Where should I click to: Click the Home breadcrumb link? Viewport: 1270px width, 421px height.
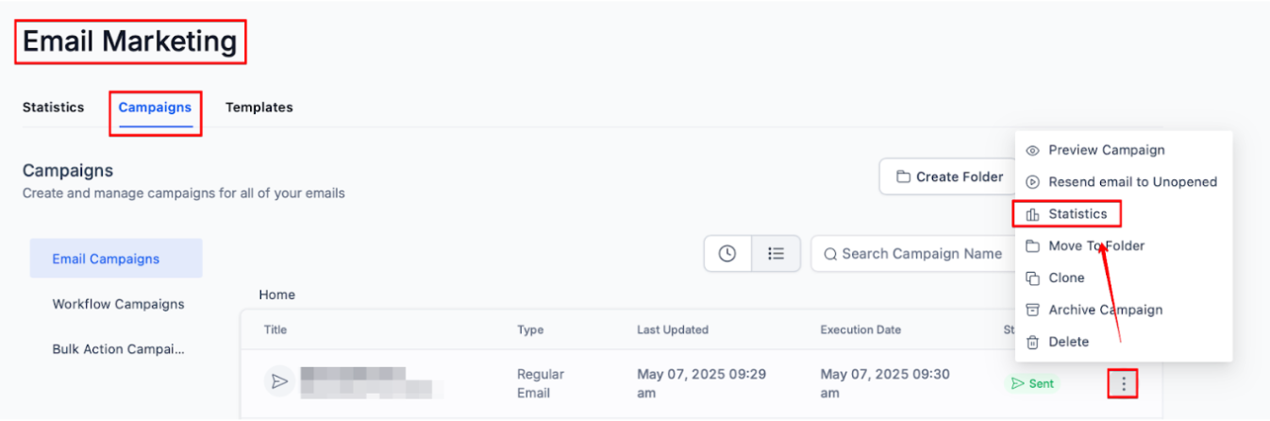[x=277, y=295]
